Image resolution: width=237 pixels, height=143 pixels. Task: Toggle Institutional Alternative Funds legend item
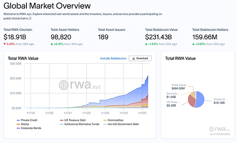pyautogui.click(x=80, y=124)
